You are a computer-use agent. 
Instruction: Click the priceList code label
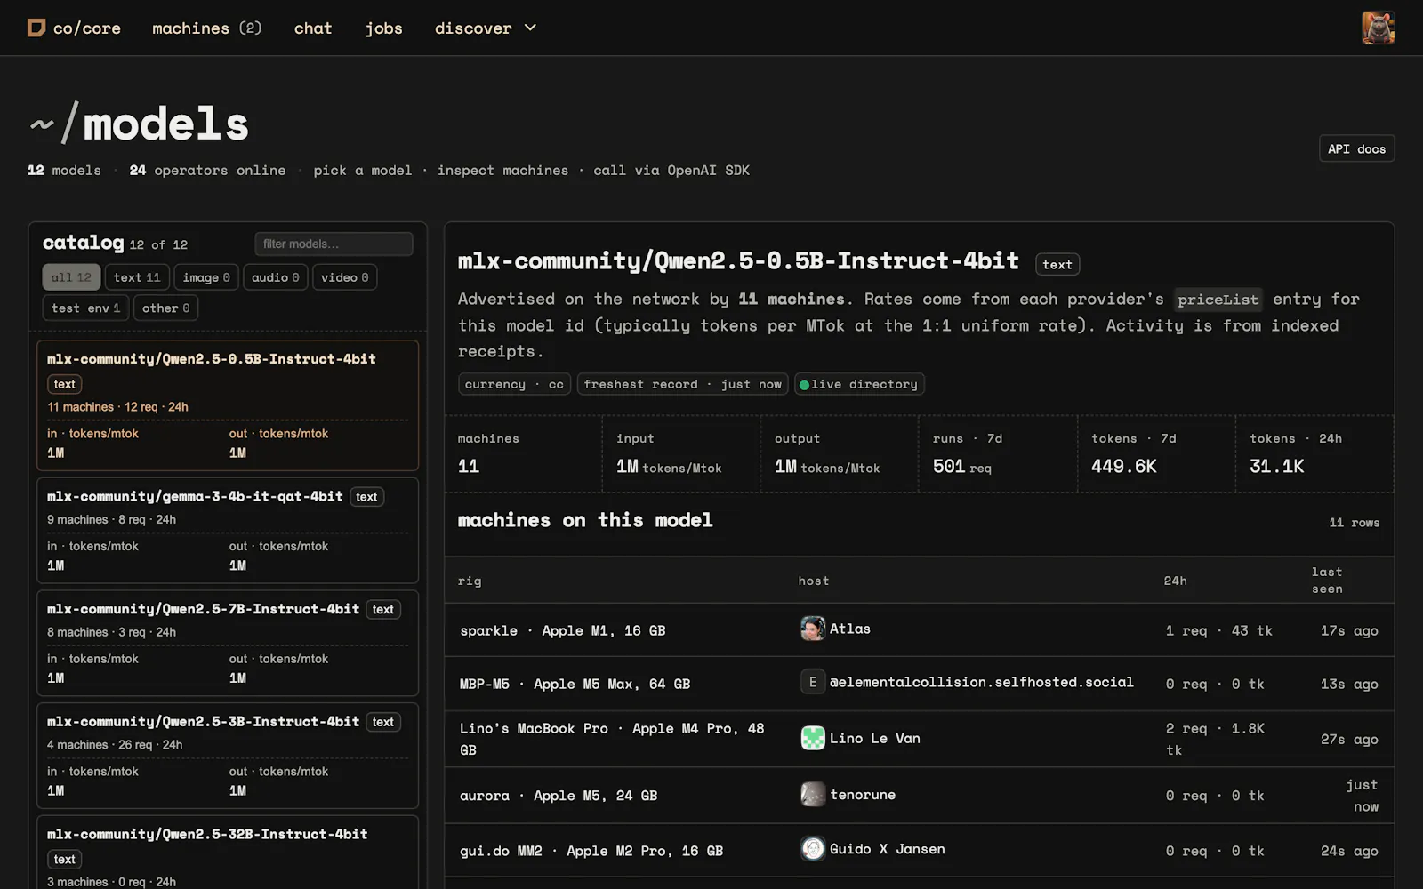pos(1218,300)
